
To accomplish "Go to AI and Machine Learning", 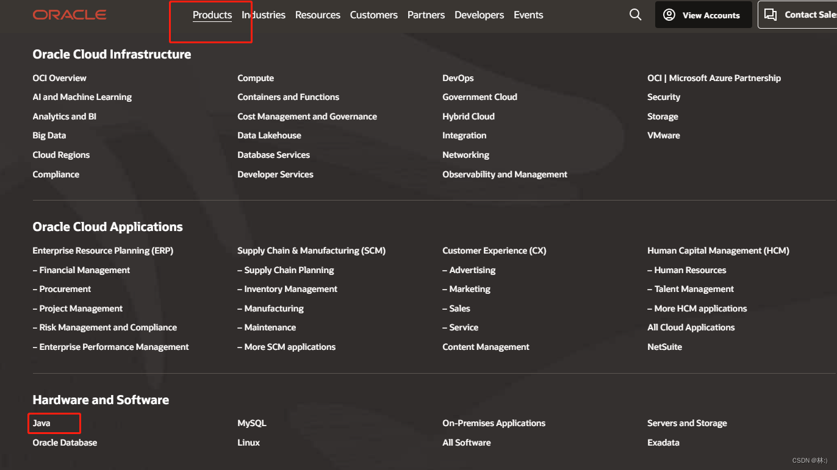I will 82,97.
